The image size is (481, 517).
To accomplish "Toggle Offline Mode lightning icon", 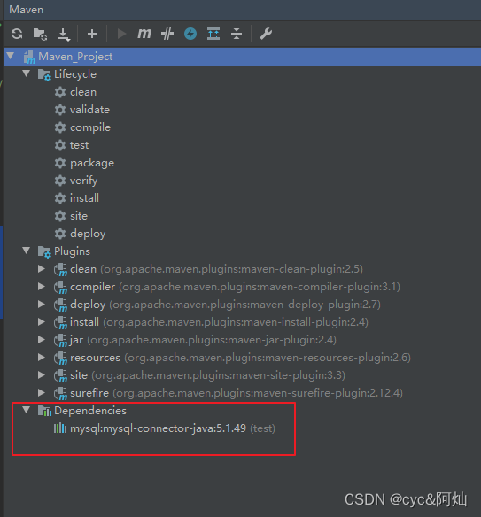I will pos(190,34).
